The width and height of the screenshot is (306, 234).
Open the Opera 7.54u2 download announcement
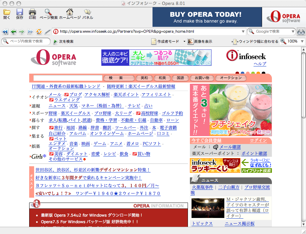click(92, 215)
